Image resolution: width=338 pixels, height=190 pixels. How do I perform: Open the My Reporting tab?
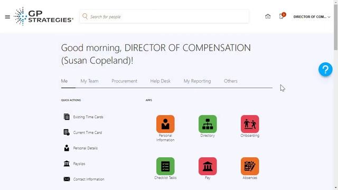pyautogui.click(x=197, y=81)
